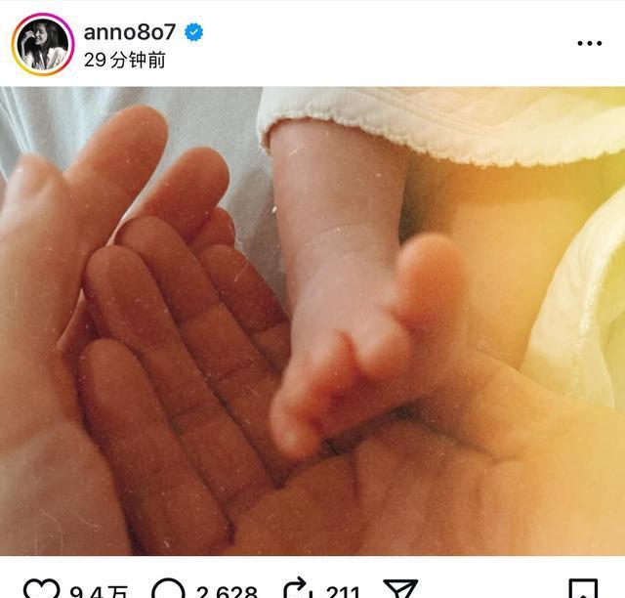
Task: Open the 2,628 comments count
Action: [x=227, y=591]
